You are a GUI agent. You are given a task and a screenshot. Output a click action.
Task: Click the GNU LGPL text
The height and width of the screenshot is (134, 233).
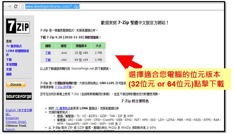[x=107, y=83]
